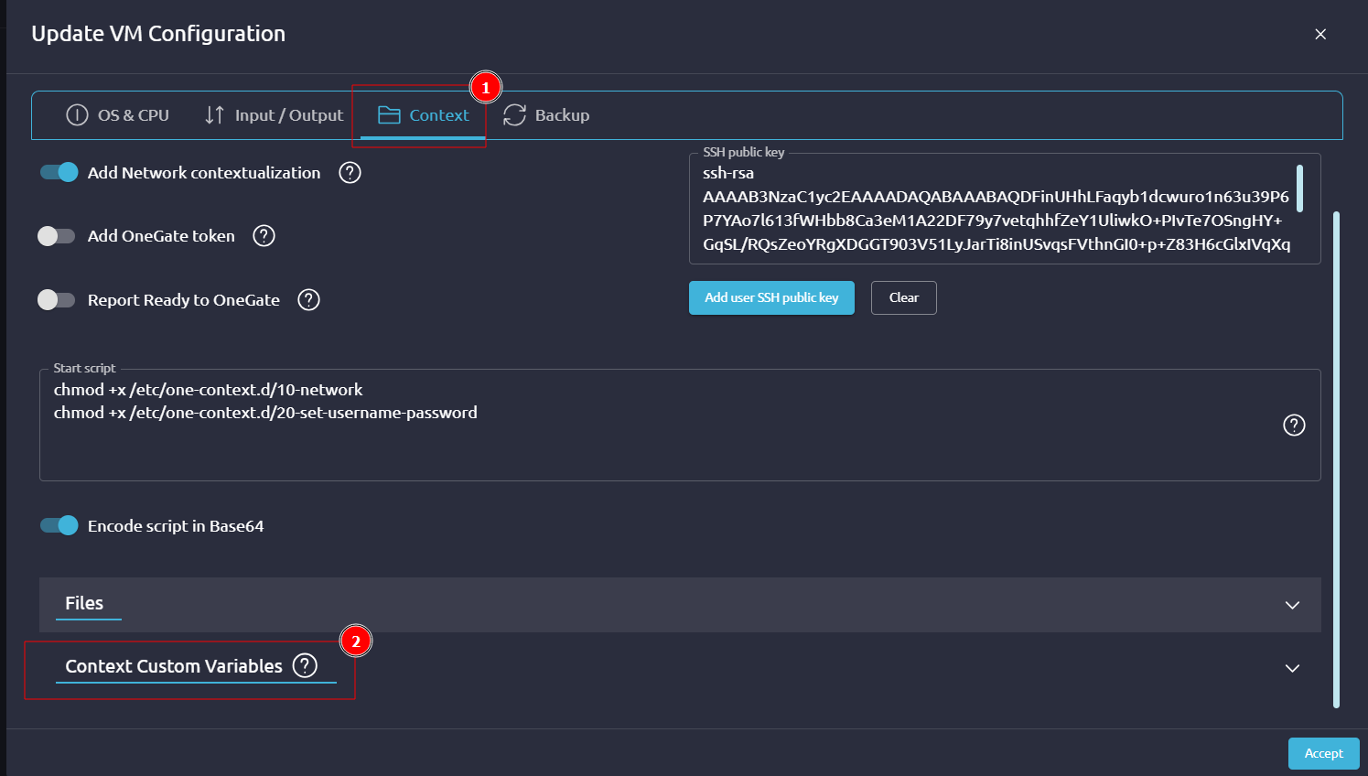Turn on Report Ready to OneGate

[57, 300]
